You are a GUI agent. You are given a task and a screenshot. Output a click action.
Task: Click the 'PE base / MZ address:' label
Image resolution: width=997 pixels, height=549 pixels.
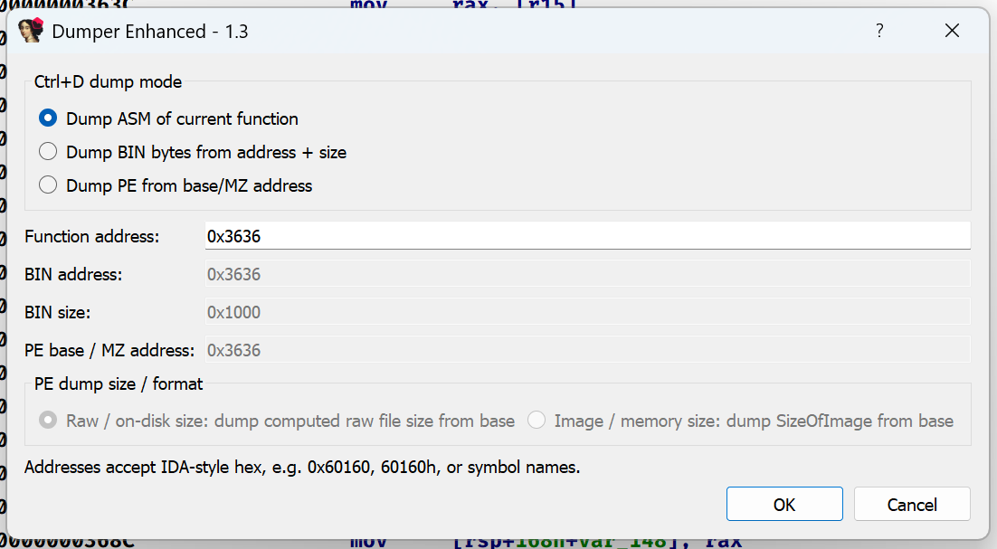(x=109, y=351)
